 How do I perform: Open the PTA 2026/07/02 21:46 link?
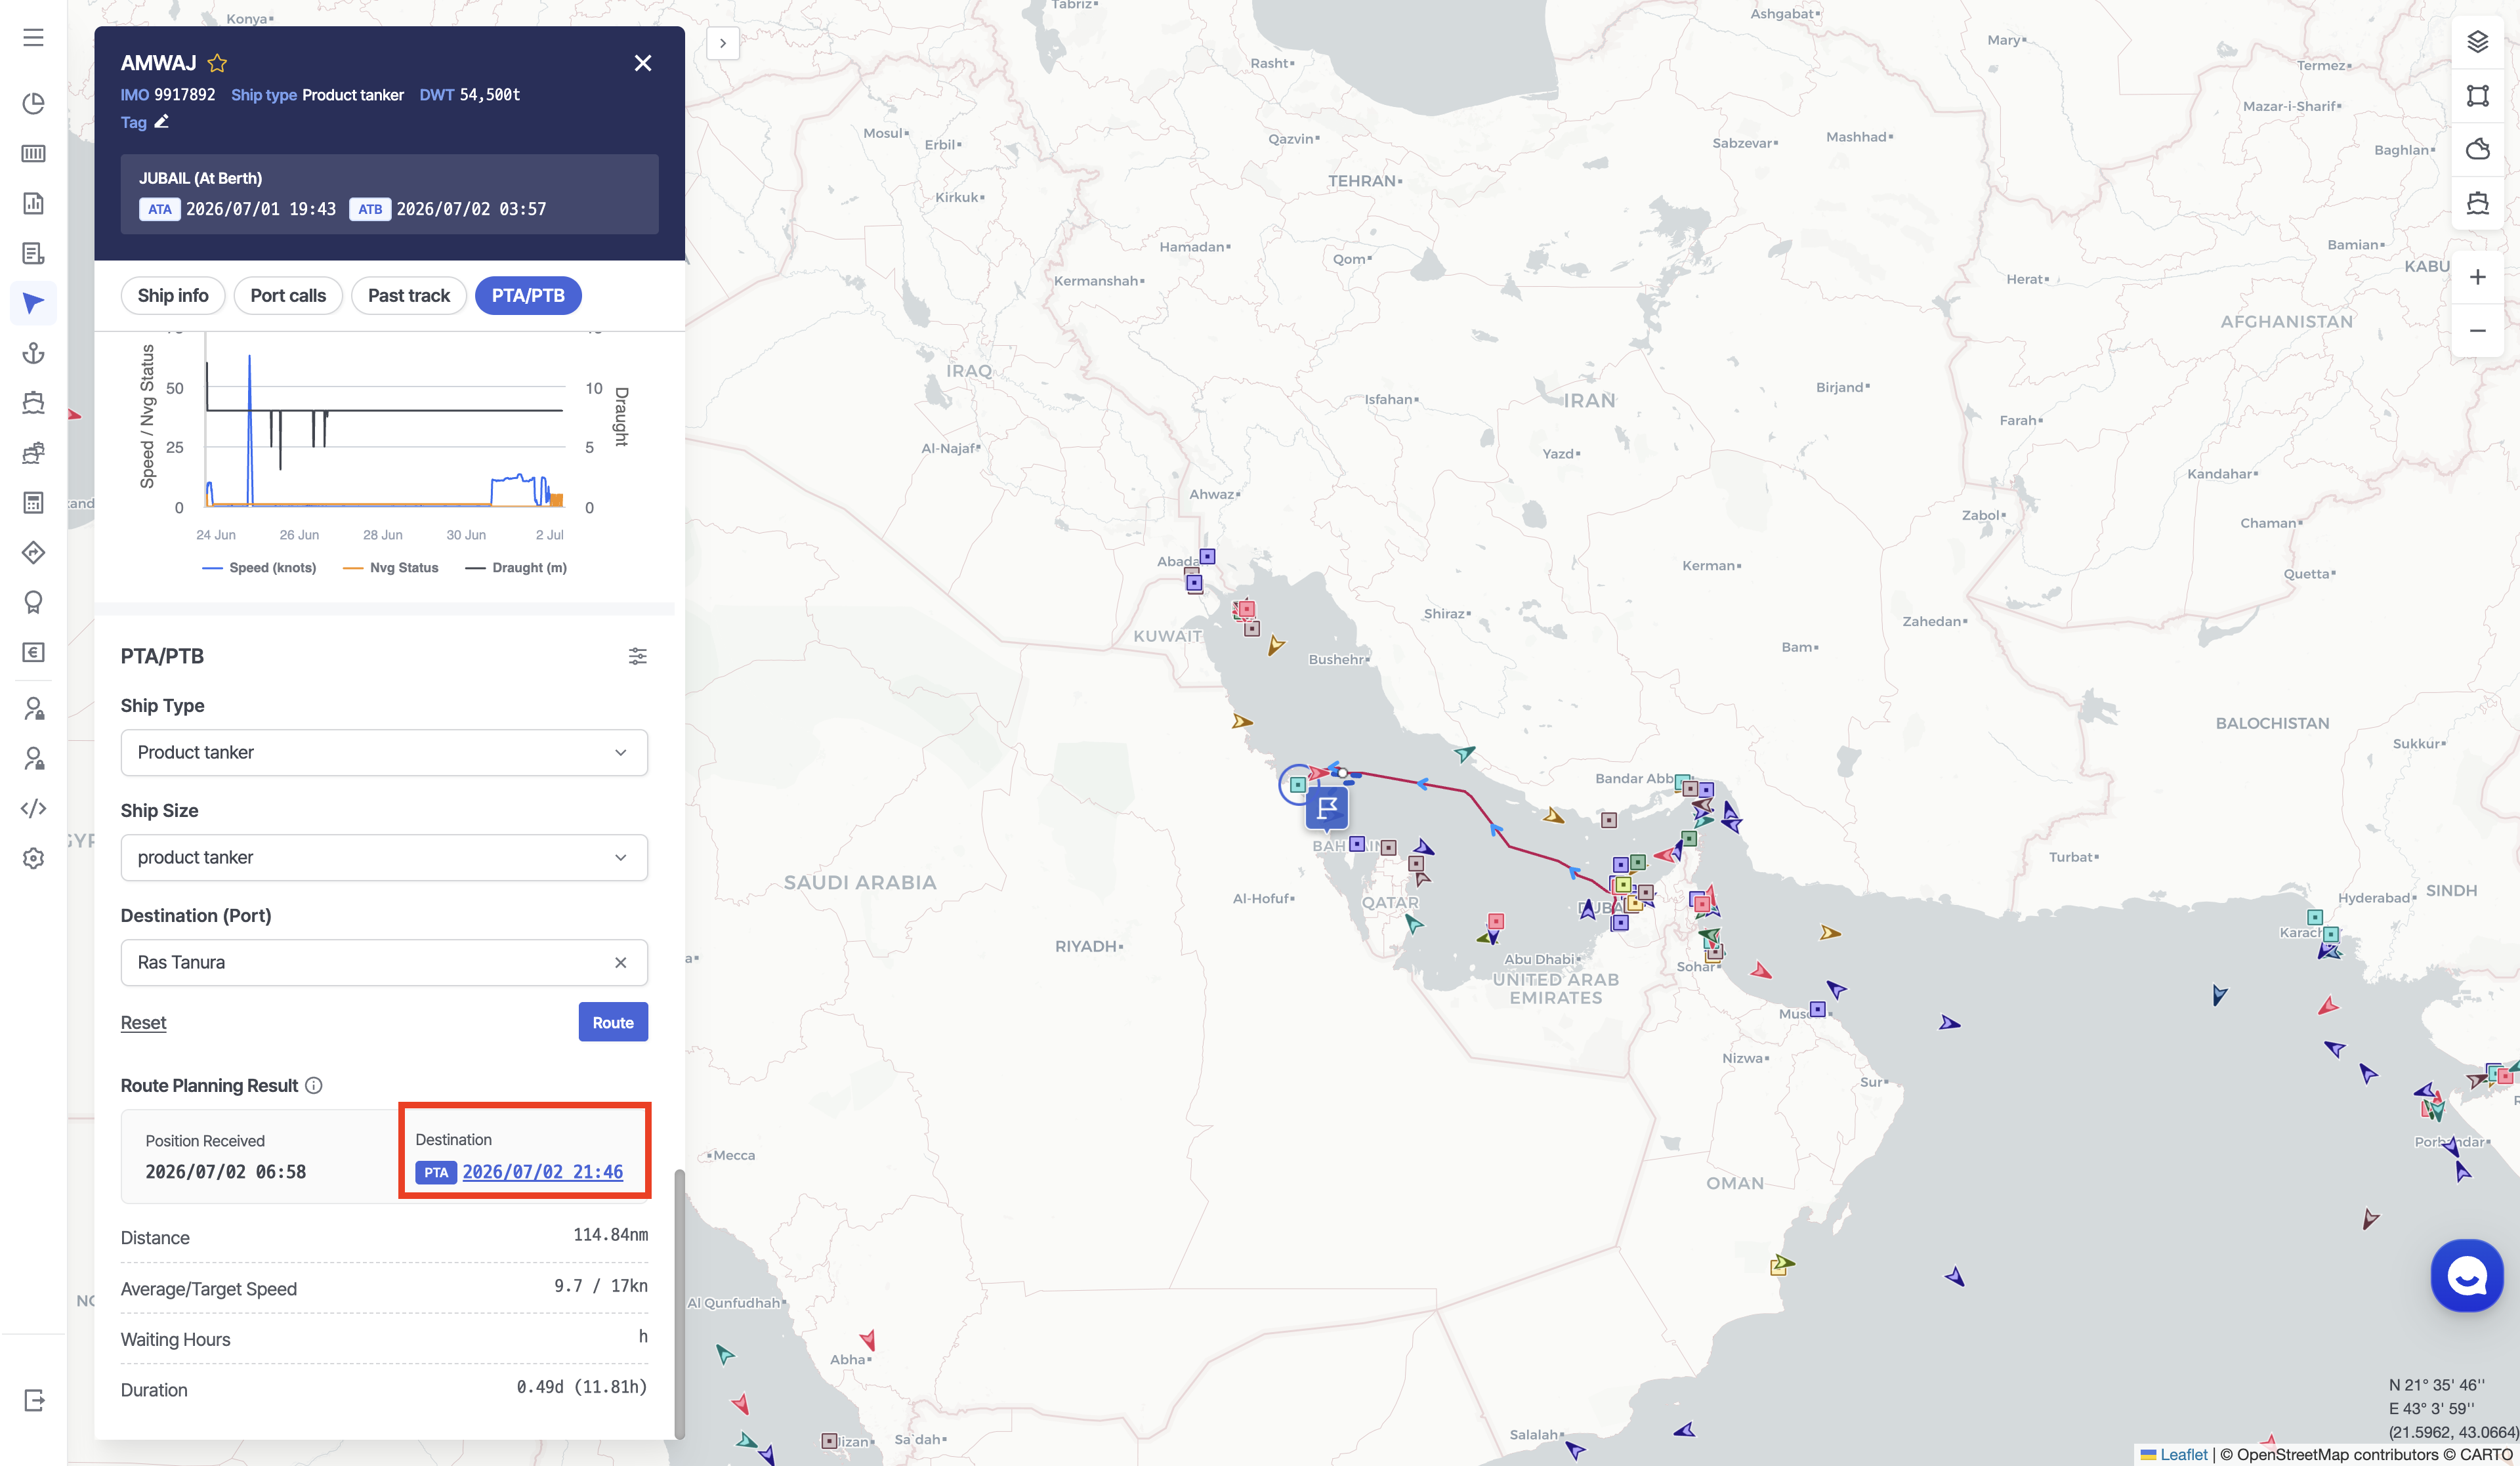pos(542,1171)
